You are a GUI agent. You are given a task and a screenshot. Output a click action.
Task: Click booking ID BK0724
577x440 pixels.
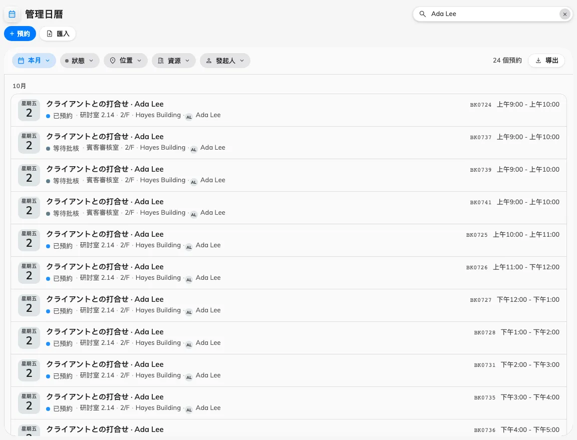pos(481,105)
